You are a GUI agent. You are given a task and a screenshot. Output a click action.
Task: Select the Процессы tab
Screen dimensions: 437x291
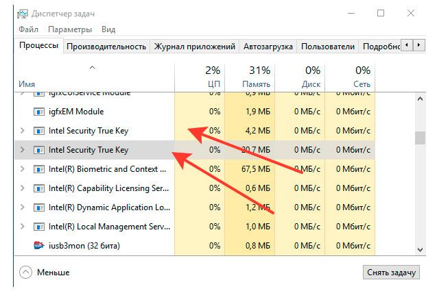pyautogui.click(x=38, y=45)
